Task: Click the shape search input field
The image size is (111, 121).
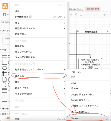Action: [6, 22]
